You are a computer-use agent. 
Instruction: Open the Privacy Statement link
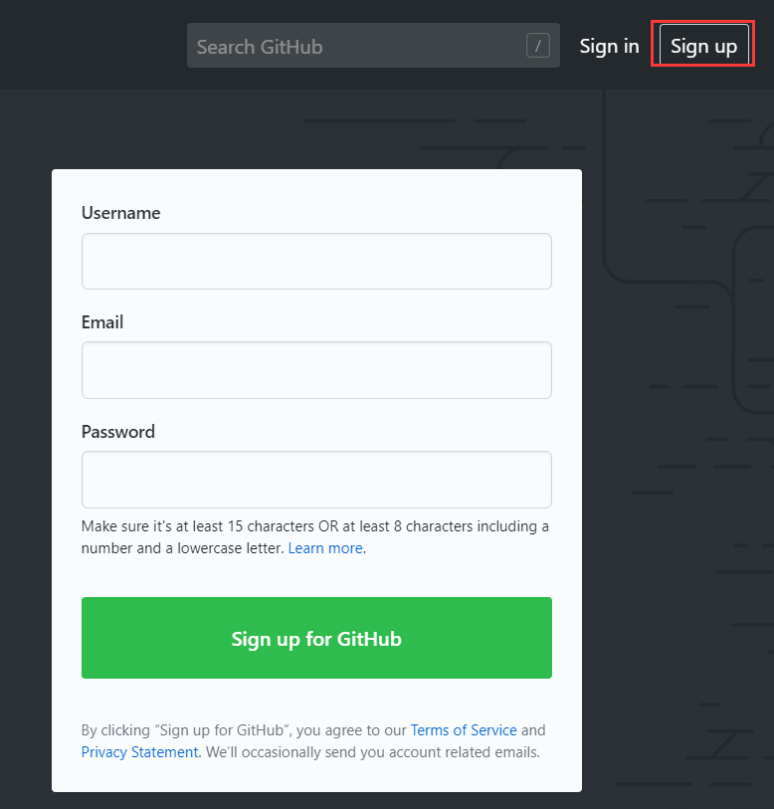(139, 751)
